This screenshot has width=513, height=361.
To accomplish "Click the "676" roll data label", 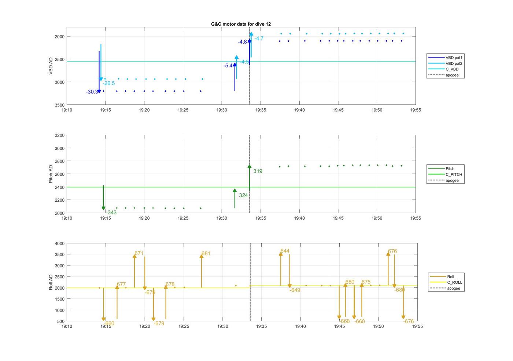I will click(392, 252).
